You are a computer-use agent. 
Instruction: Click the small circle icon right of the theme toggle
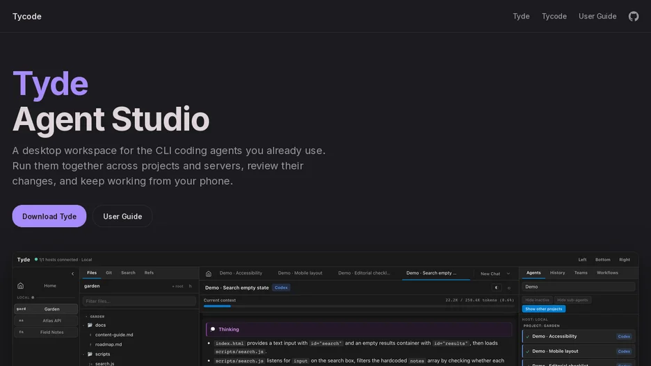coord(509,288)
